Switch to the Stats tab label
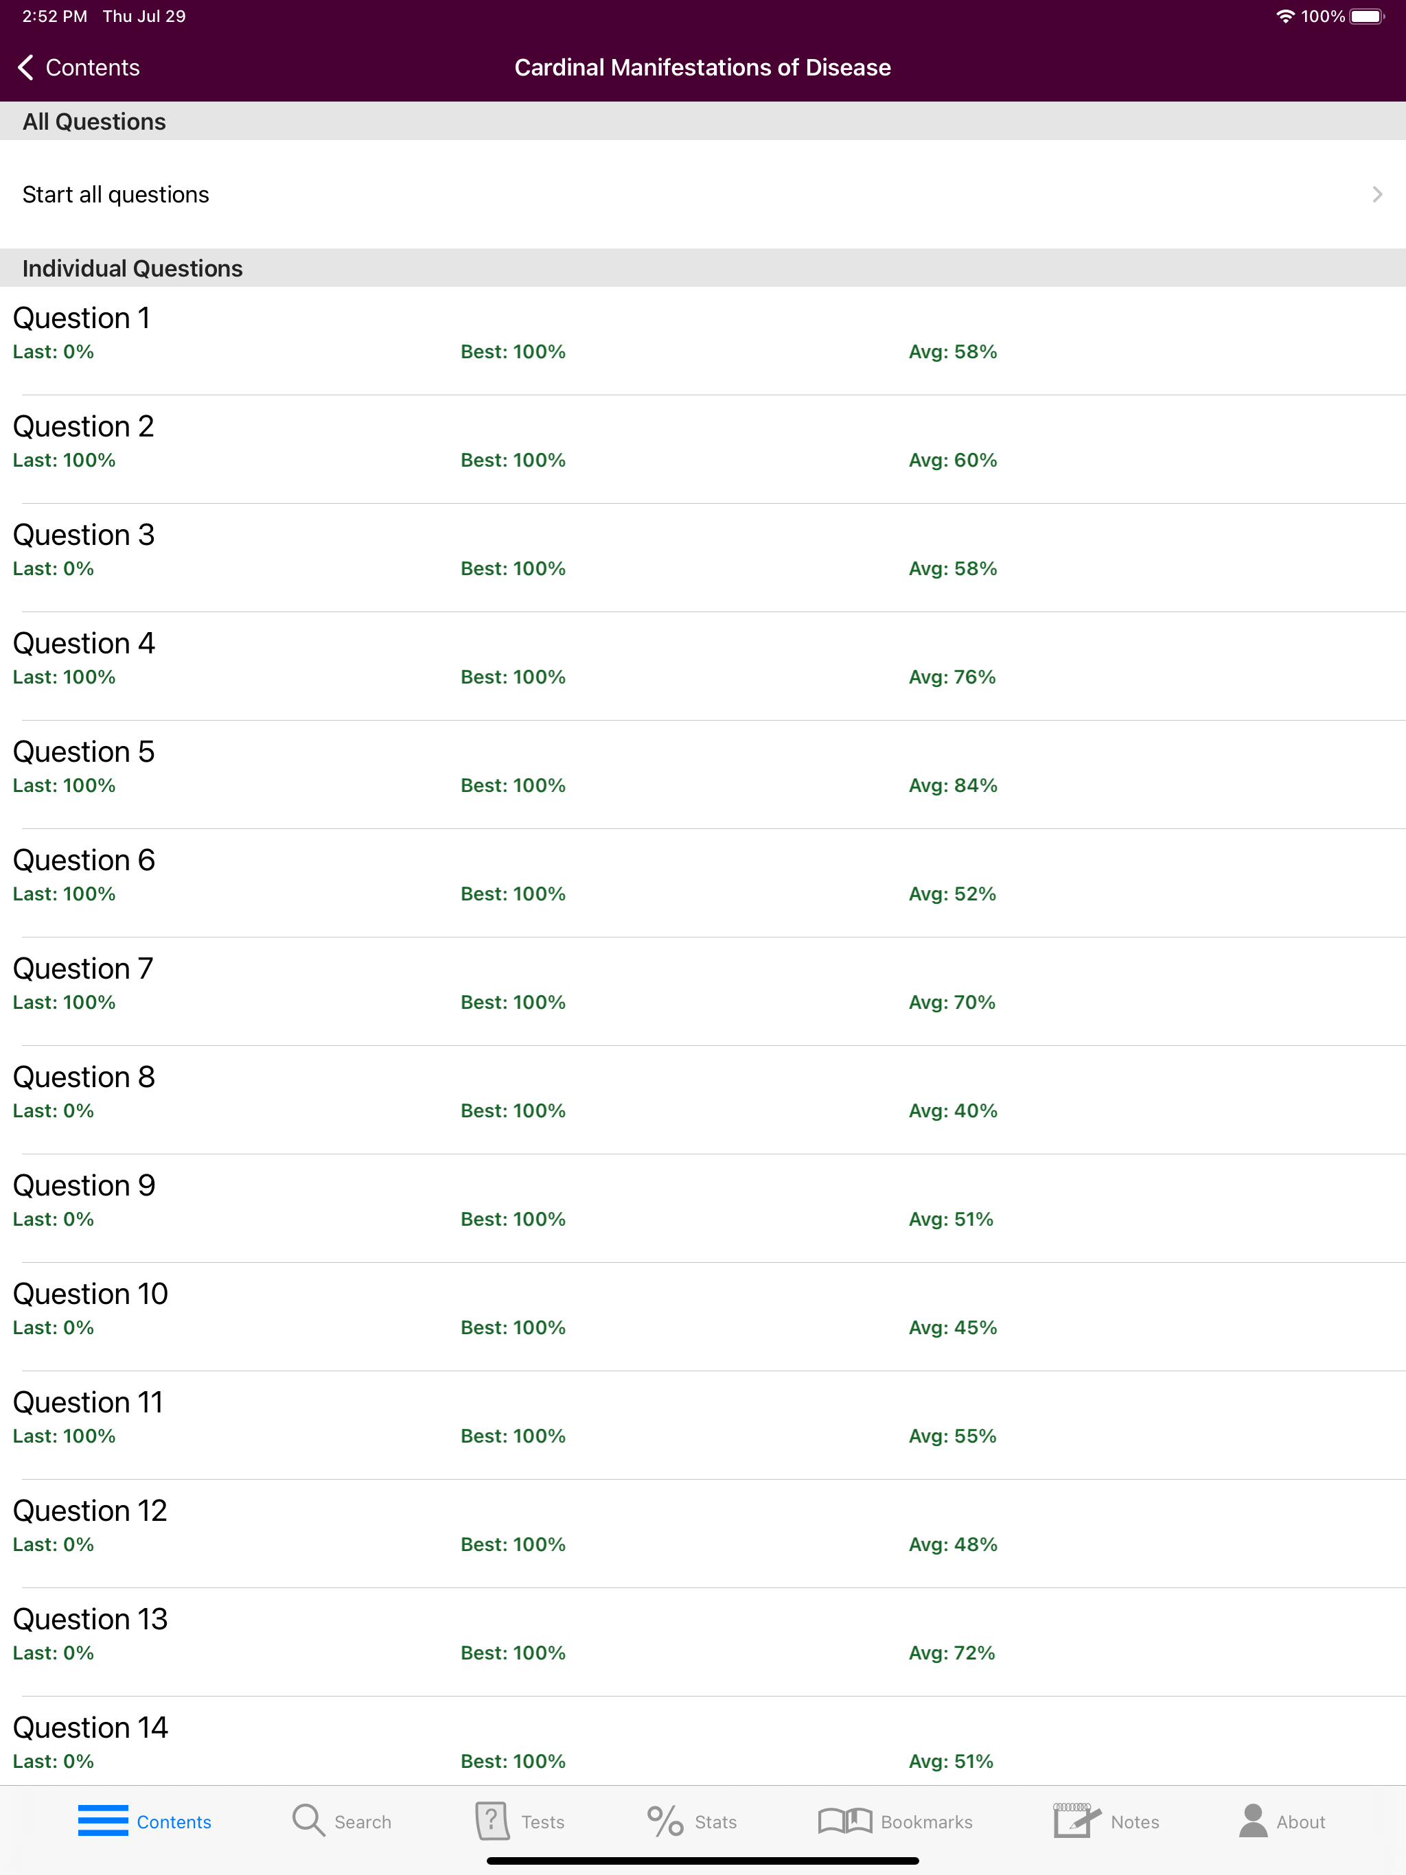The height and width of the screenshot is (1875, 1406). (x=715, y=1821)
